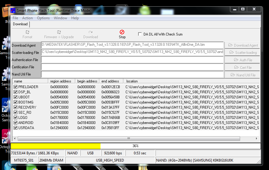Enable DA DL All With Check Sum
The width and height of the screenshot is (269, 170).
coord(140,34)
